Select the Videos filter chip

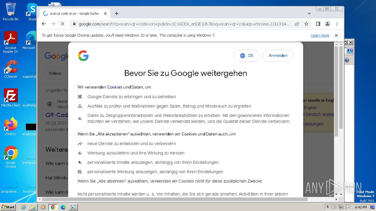[x=55, y=73]
